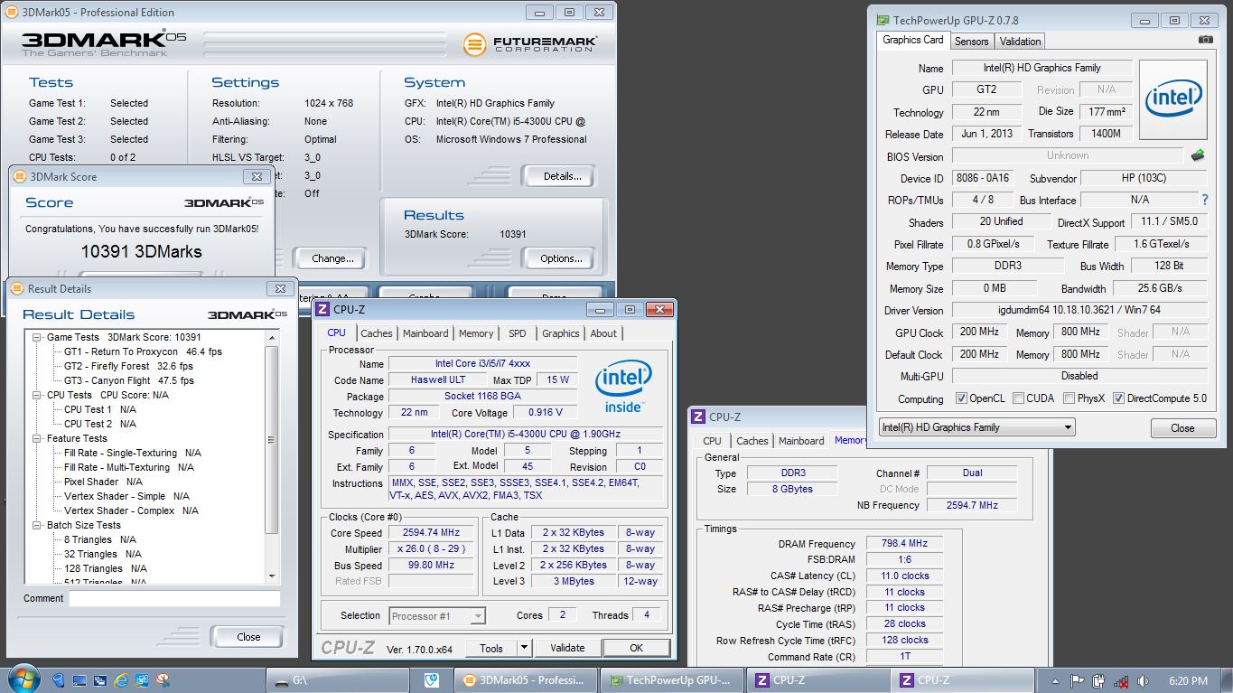
Task: Click the power battery tray icon
Action: (1099, 680)
